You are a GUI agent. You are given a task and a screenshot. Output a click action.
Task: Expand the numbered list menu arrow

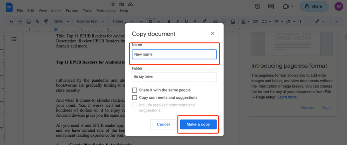coord(294,22)
